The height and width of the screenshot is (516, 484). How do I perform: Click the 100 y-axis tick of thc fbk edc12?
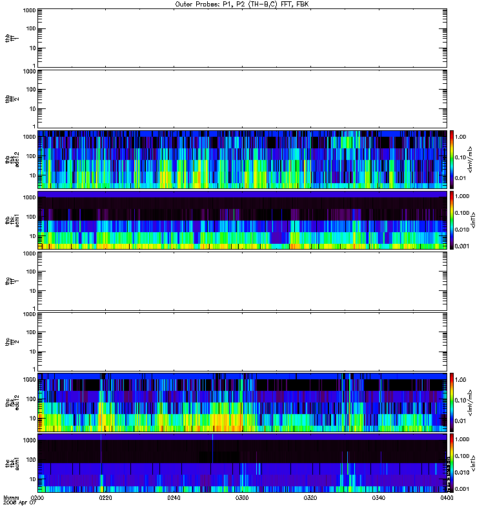[31, 399]
